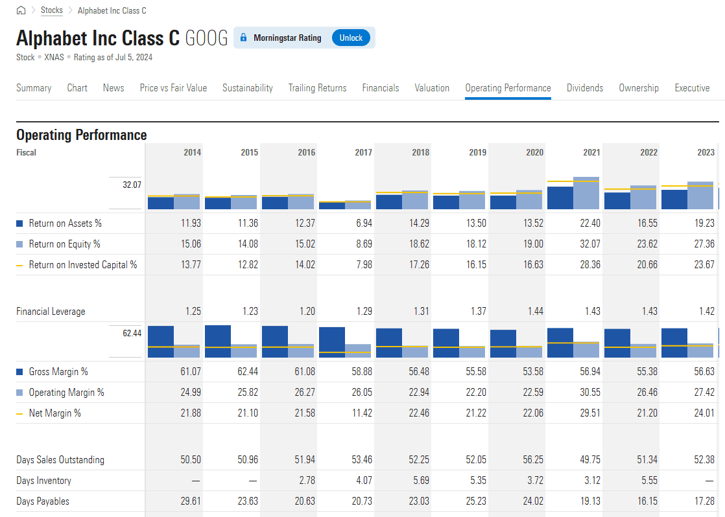Click the 56.25 Days Sales Outstanding value
The width and height of the screenshot is (725, 517).
click(533, 460)
